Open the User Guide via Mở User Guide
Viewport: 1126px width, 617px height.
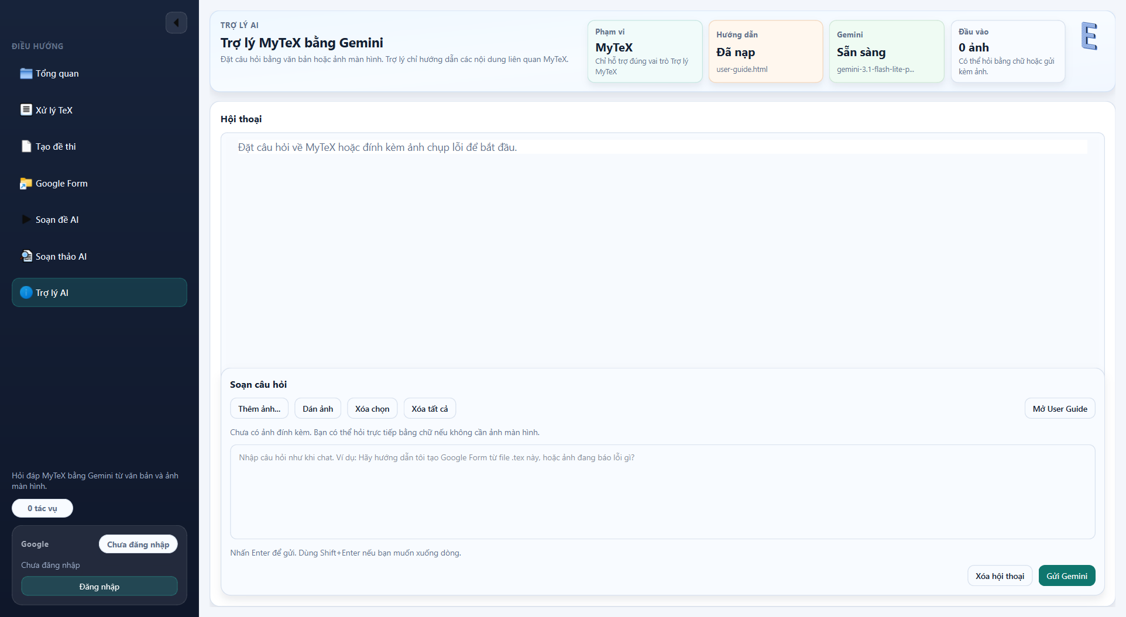click(x=1059, y=409)
